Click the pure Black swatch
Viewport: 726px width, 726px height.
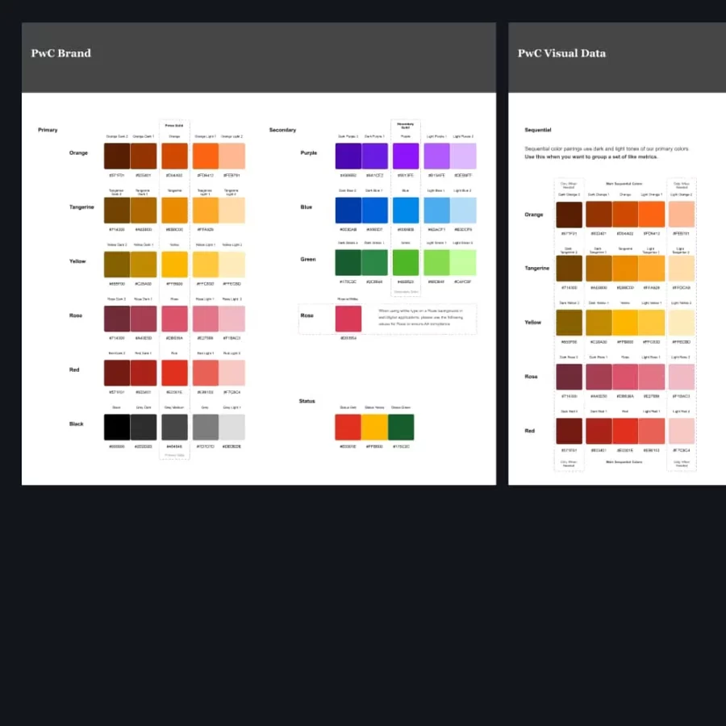[117, 427]
